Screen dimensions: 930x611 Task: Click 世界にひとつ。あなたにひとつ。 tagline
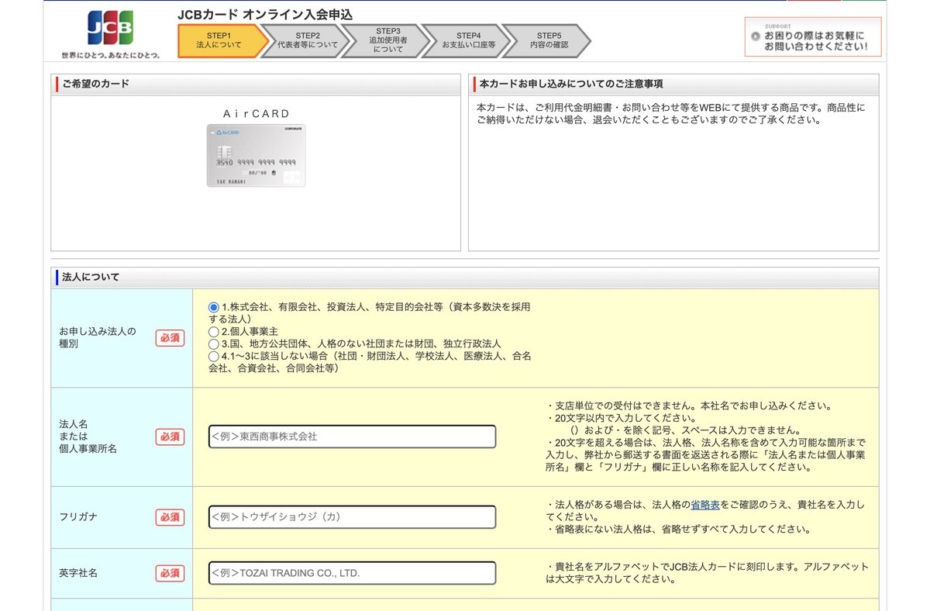[111, 55]
